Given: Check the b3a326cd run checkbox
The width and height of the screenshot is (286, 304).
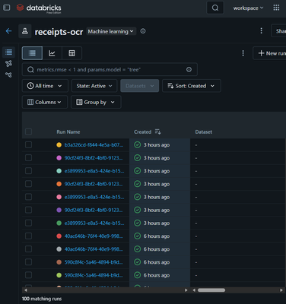Looking at the screenshot, I should (29, 144).
